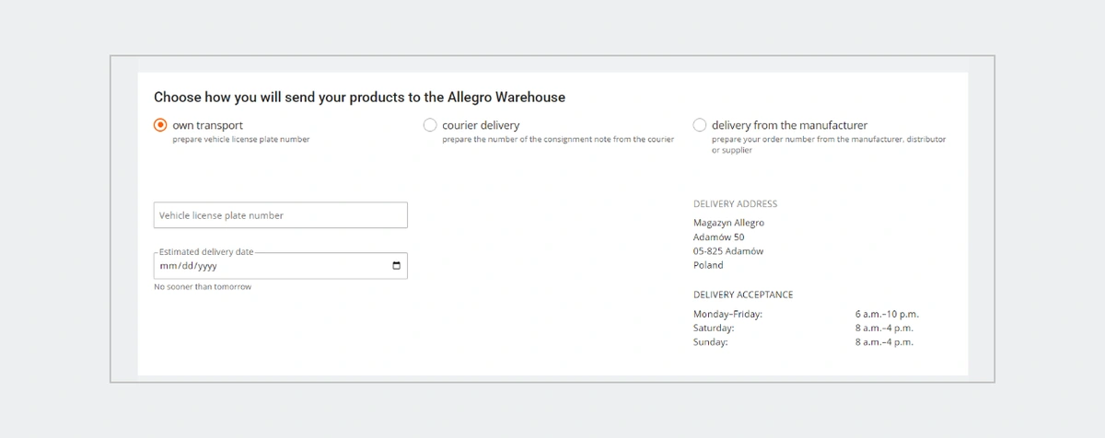Click the Sunday '8 a.m.–4 p.m.' hours
Image resolution: width=1105 pixels, height=438 pixels.
pos(884,342)
